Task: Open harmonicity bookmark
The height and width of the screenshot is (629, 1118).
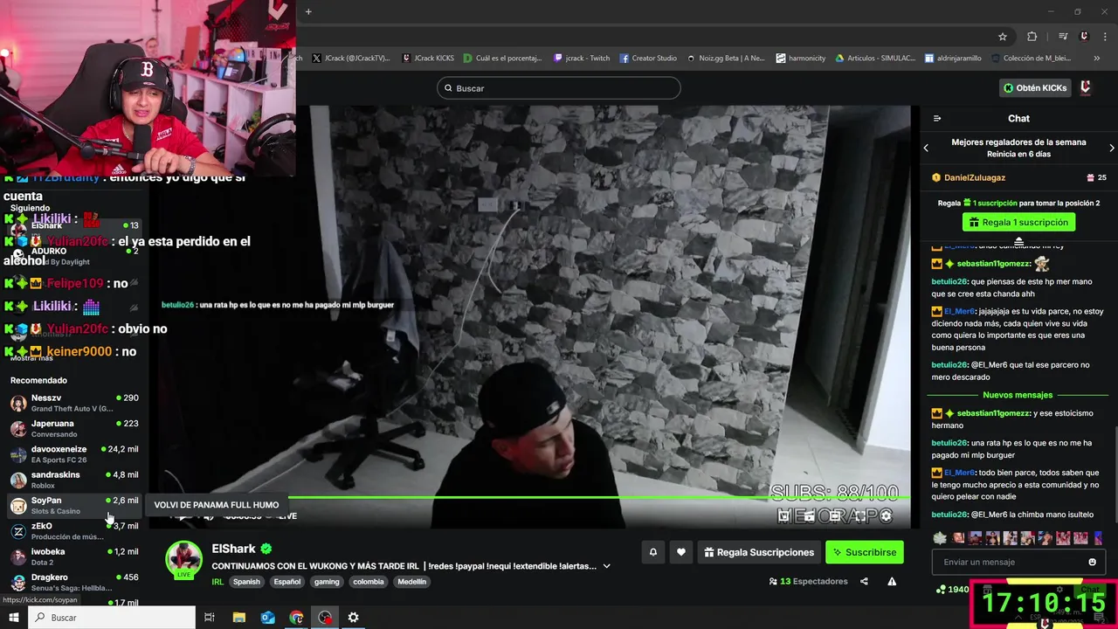Action: (800, 59)
